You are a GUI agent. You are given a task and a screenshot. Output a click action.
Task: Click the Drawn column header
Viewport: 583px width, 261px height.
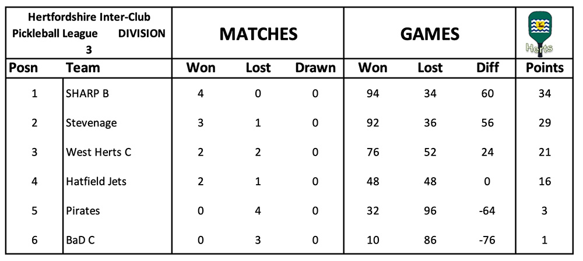coord(315,68)
